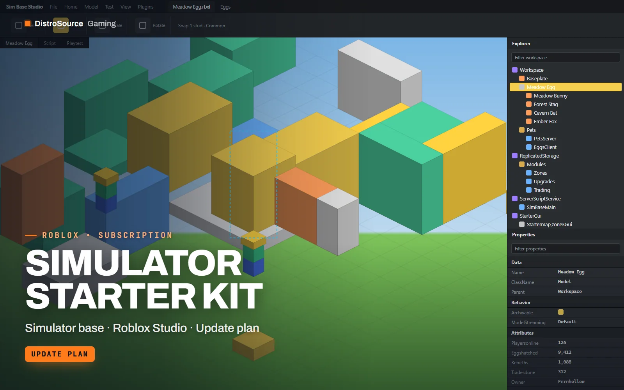This screenshot has height=390, width=624.
Task: Click the module icon next to Upgrades
Action: coord(529,181)
